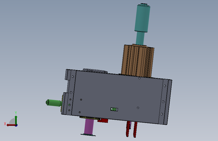The height and width of the screenshot is (141, 218).
Task: Select the left red prong at bottom
Action: pyautogui.click(x=128, y=129)
